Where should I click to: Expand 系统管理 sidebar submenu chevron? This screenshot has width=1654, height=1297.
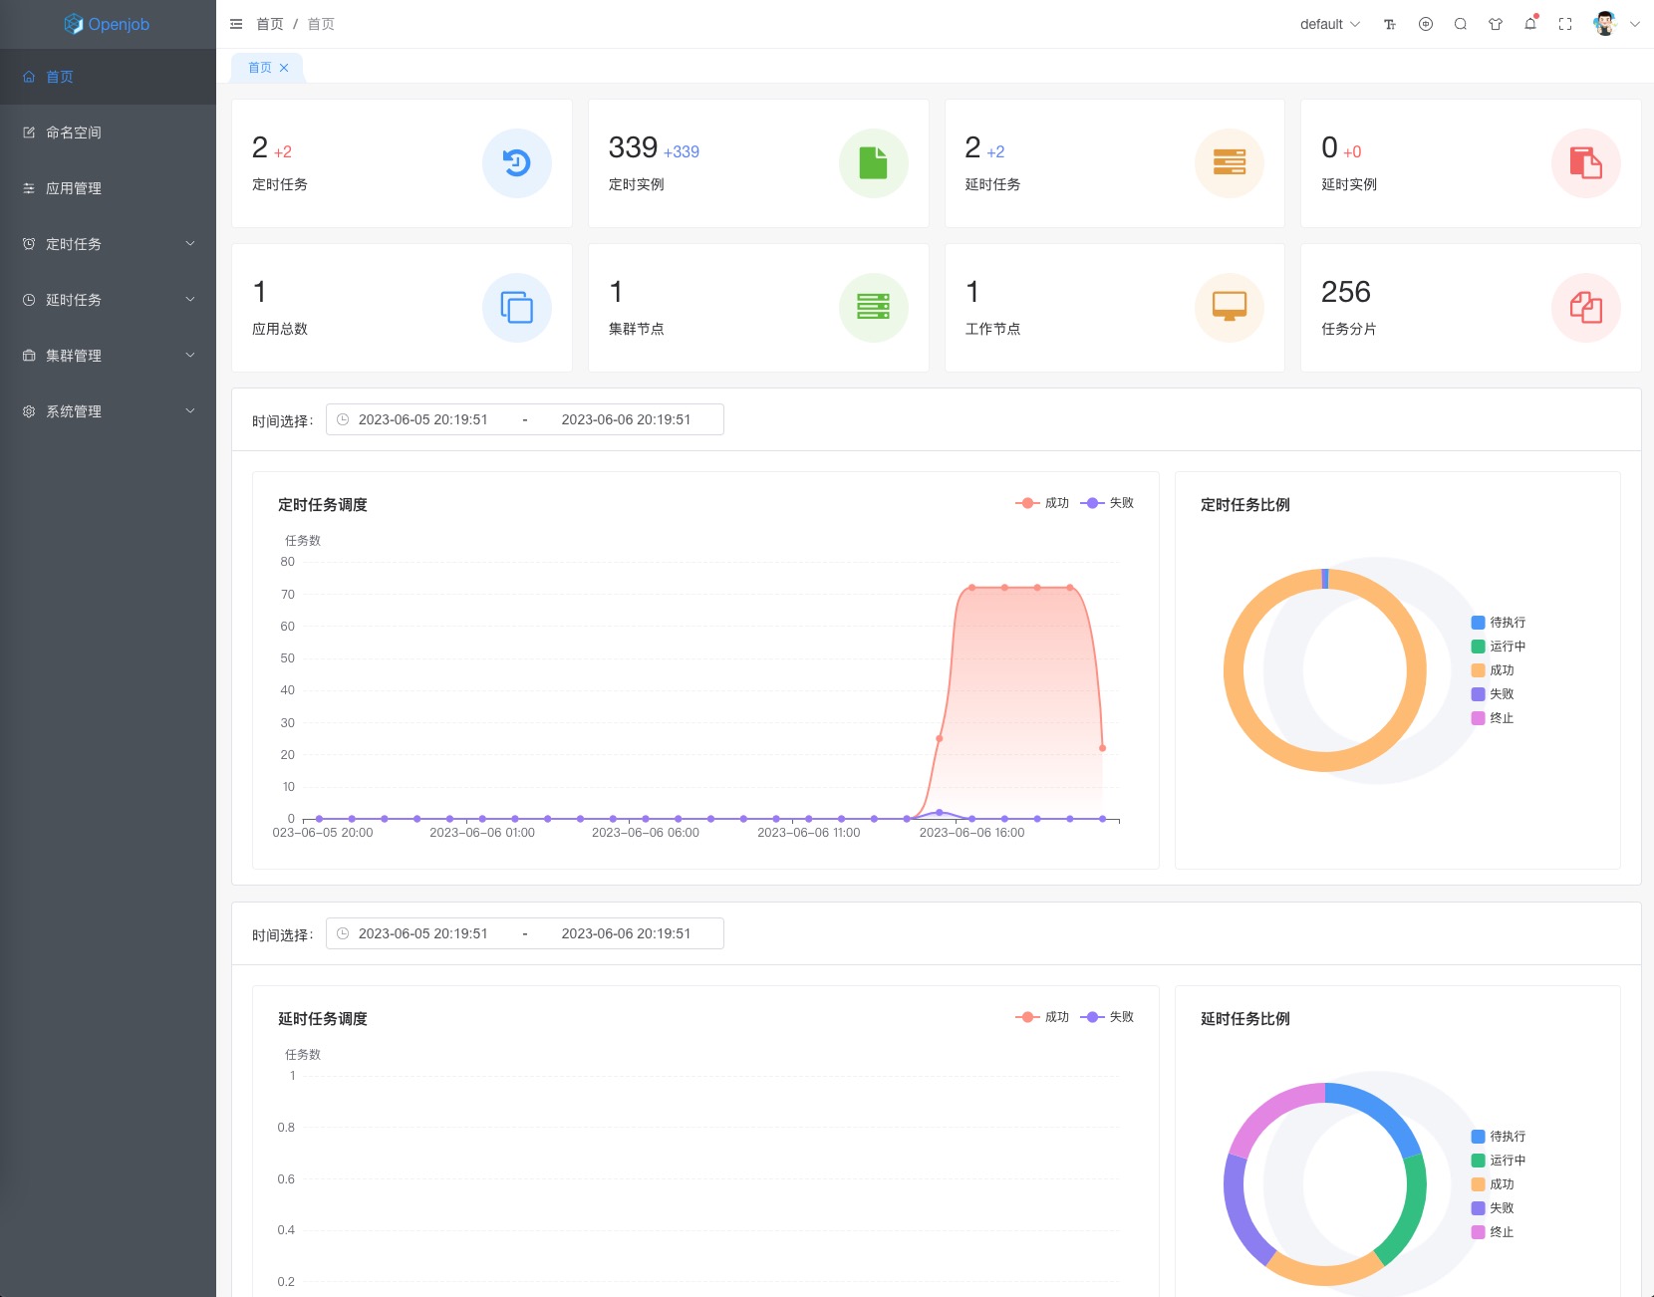[x=190, y=411]
